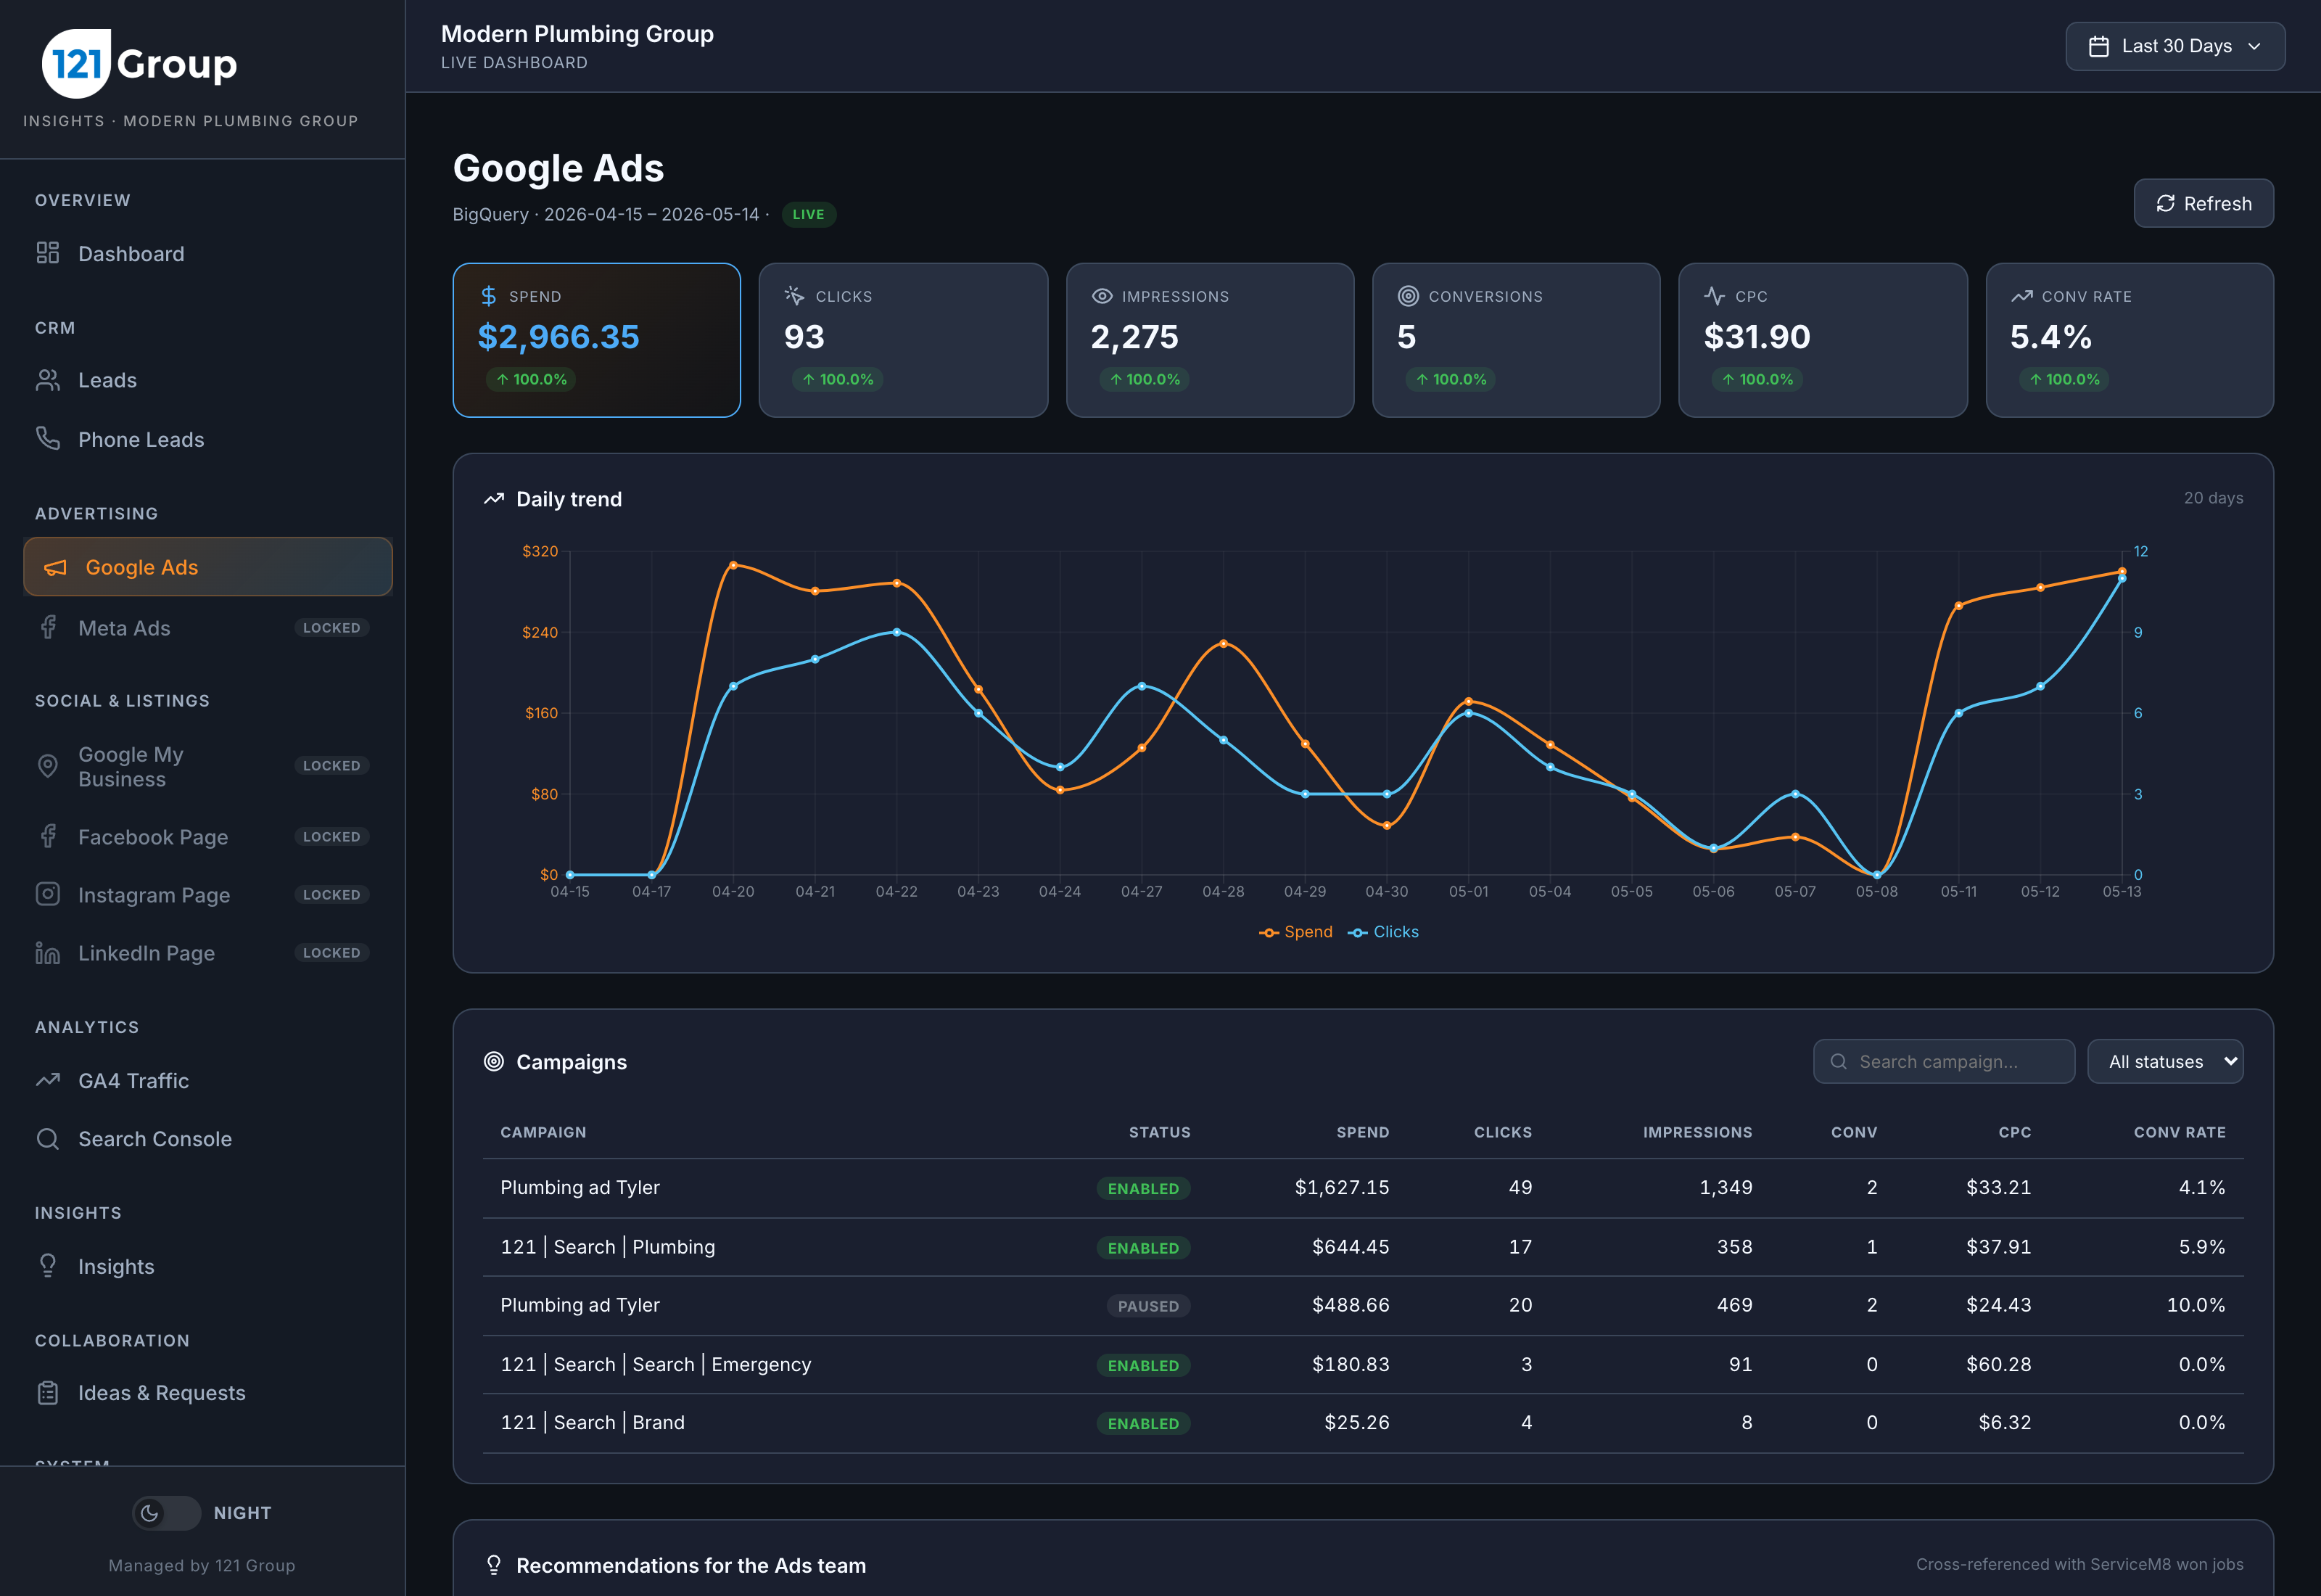Screen dimensions: 2321x1596
Task: Click the eye icon on Impressions card
Action: (x=1102, y=296)
